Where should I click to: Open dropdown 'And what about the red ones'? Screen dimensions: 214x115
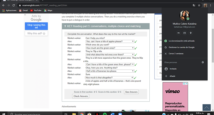pyautogui.click(x=110, y=54)
